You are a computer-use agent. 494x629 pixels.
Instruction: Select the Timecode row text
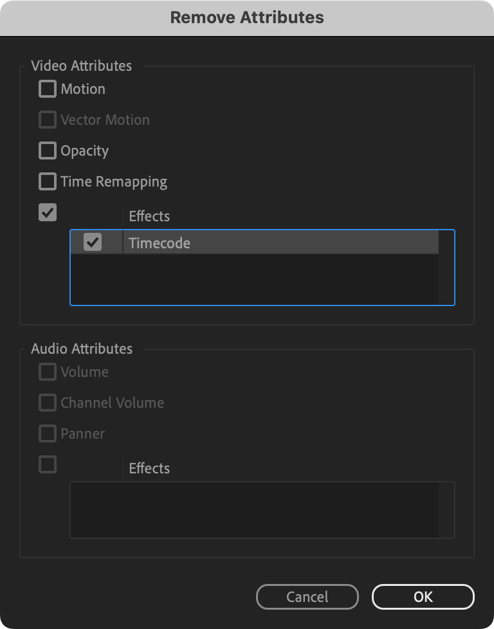coord(160,243)
